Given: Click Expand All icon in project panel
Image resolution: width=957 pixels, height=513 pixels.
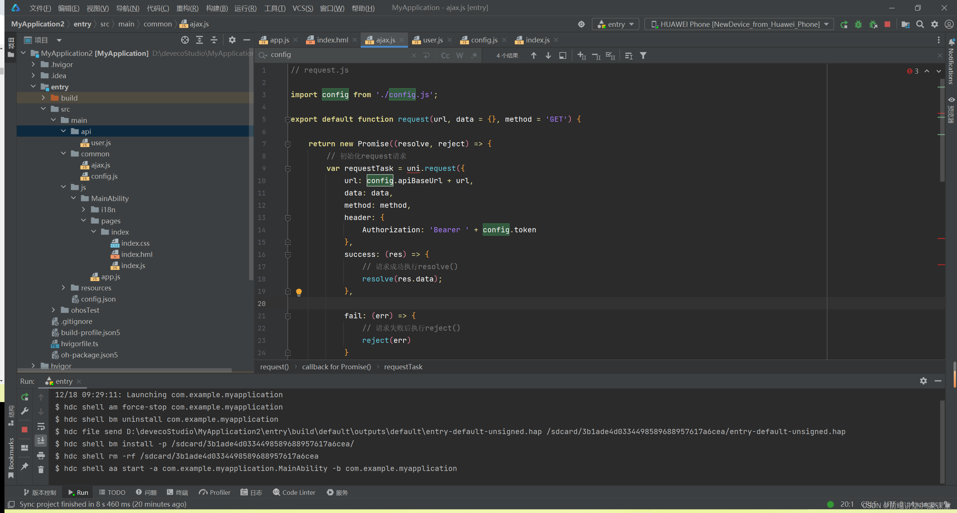Looking at the screenshot, I should (x=200, y=40).
